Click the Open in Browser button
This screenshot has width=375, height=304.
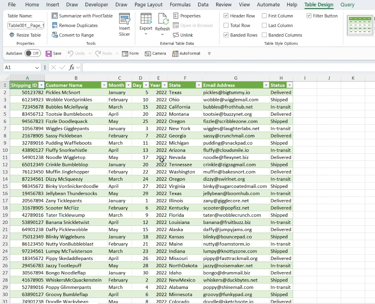coord(193,25)
